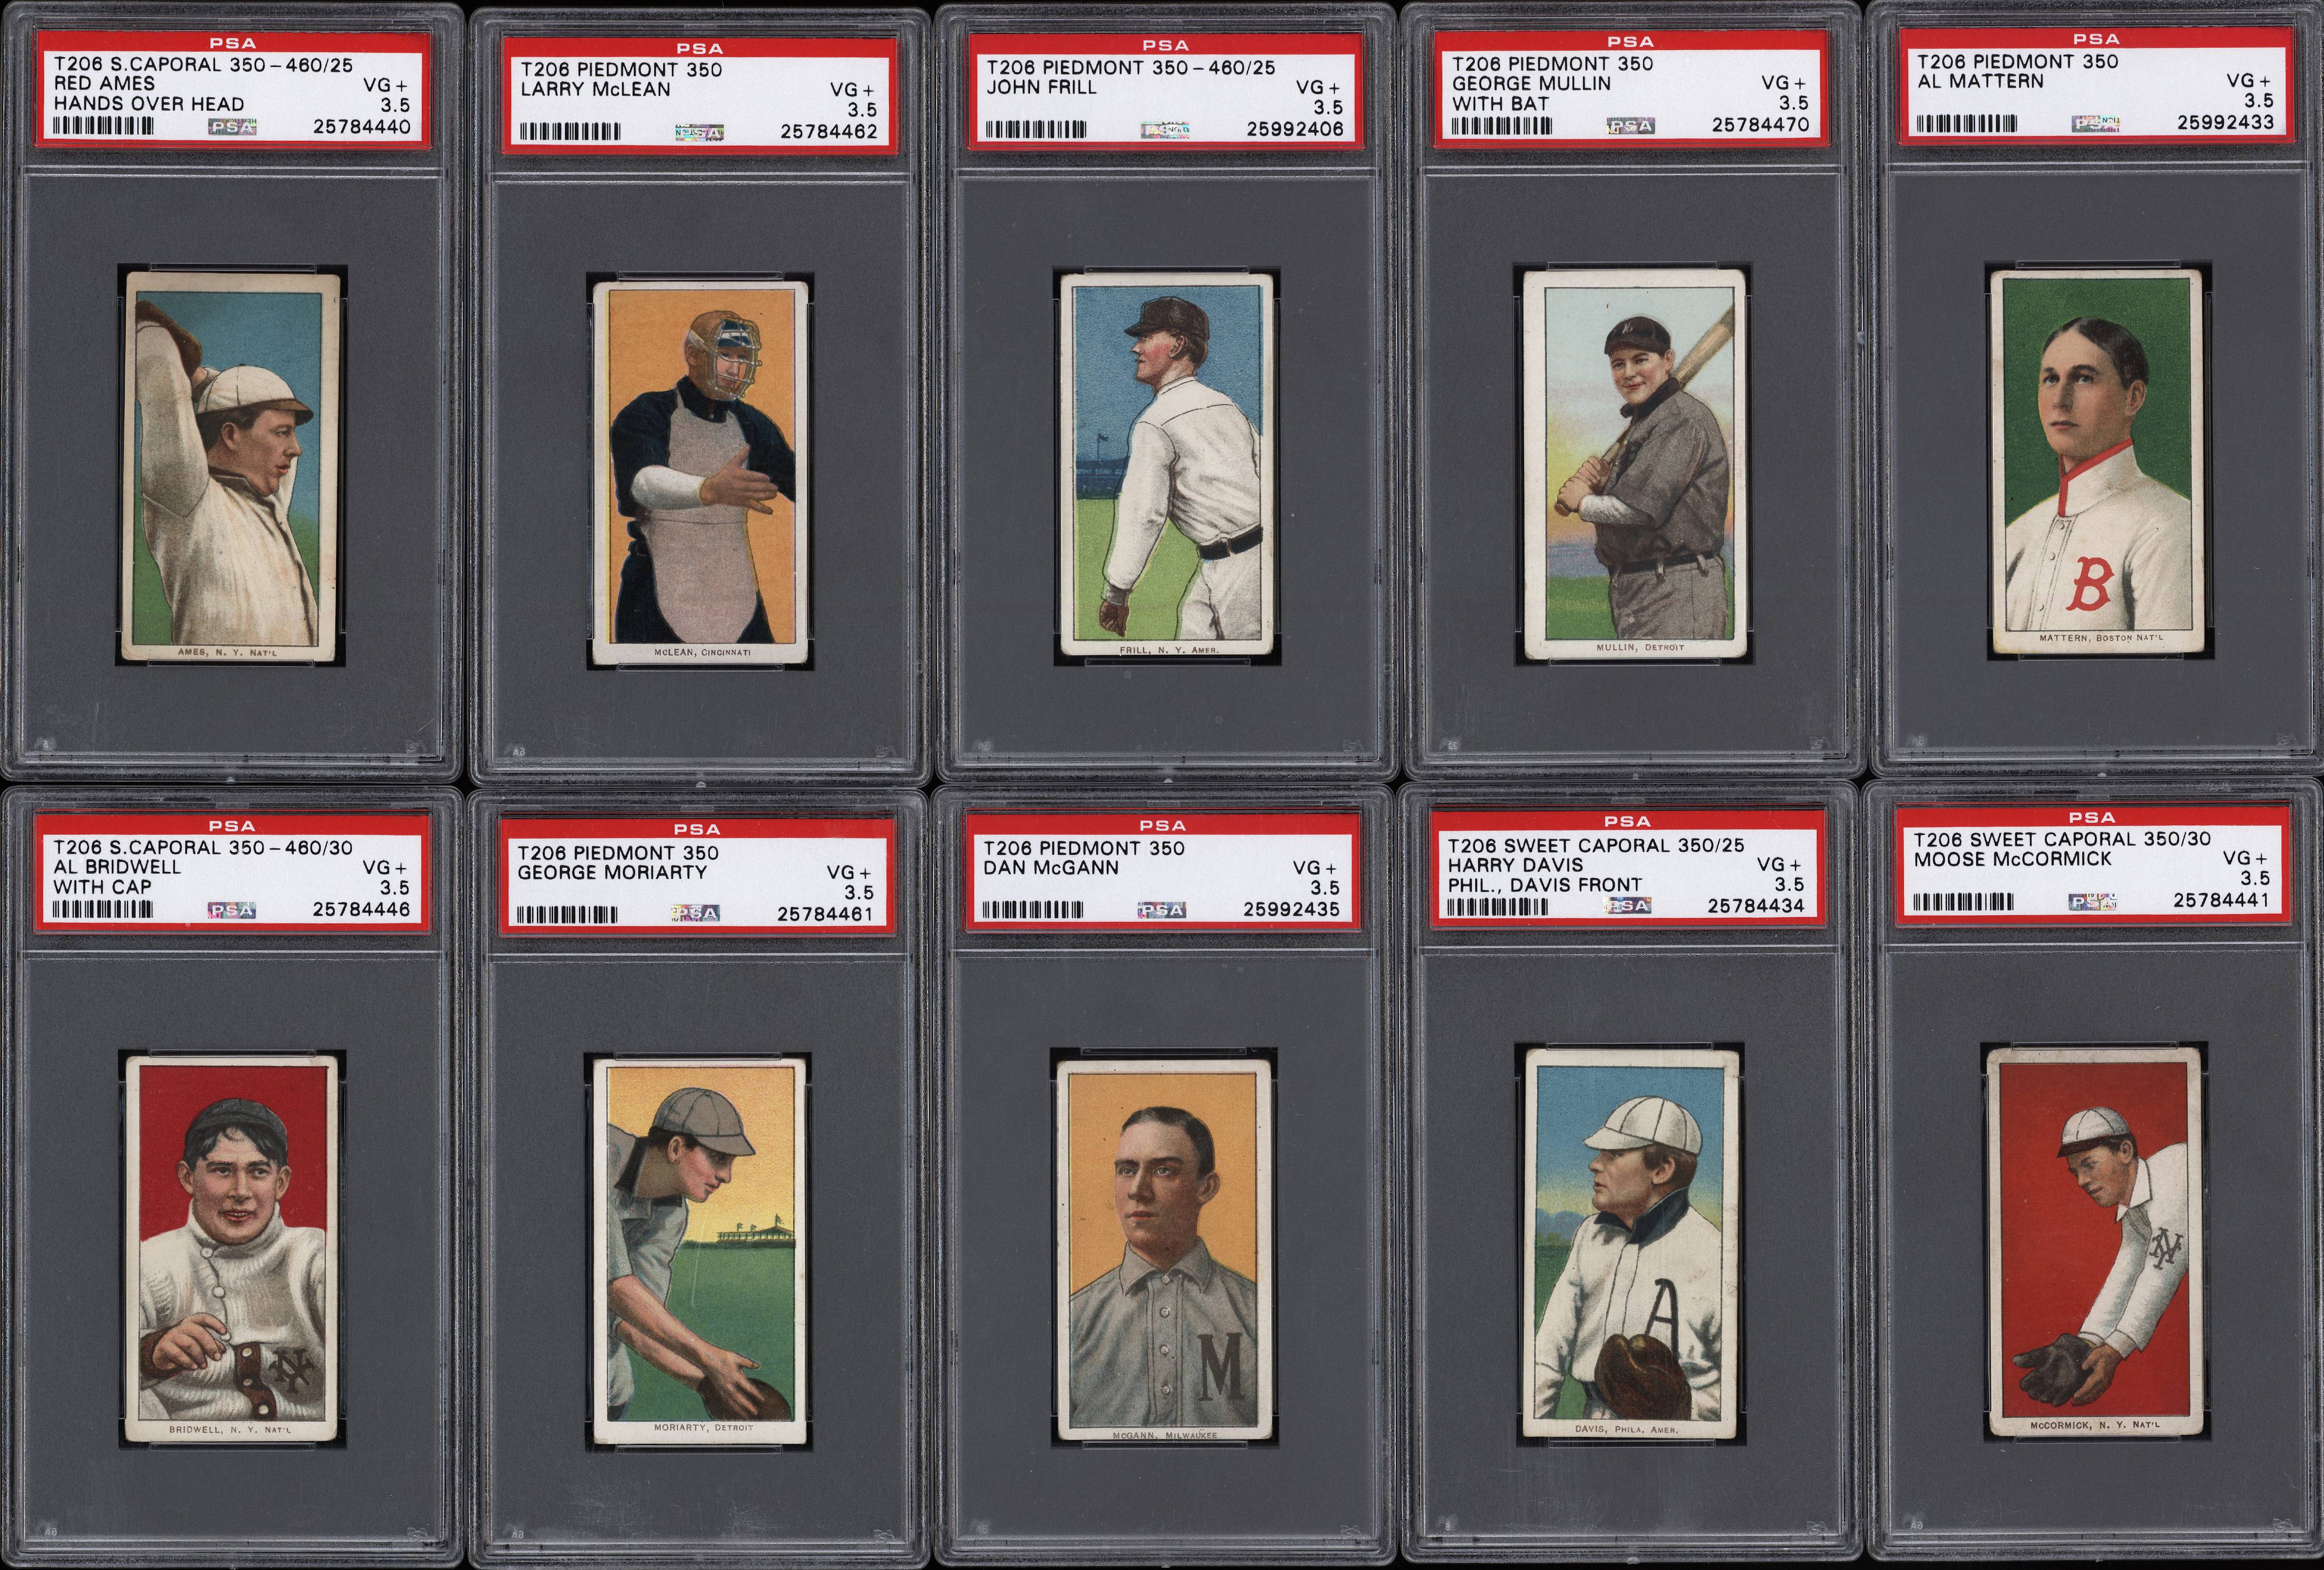2324x1570 pixels.
Task: Click 'T206 PIEDMONT 350-460/25' label line
Action: point(1131,68)
